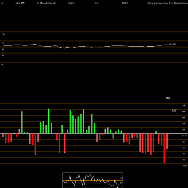Click the "SI(TM)" header text
Image resolution: width=188 pixels, height=188 pixels.
coord(71,3)
